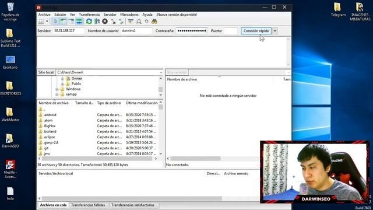The height and width of the screenshot is (210, 373).
Task: Open the Servidor menu
Action: 110,15
